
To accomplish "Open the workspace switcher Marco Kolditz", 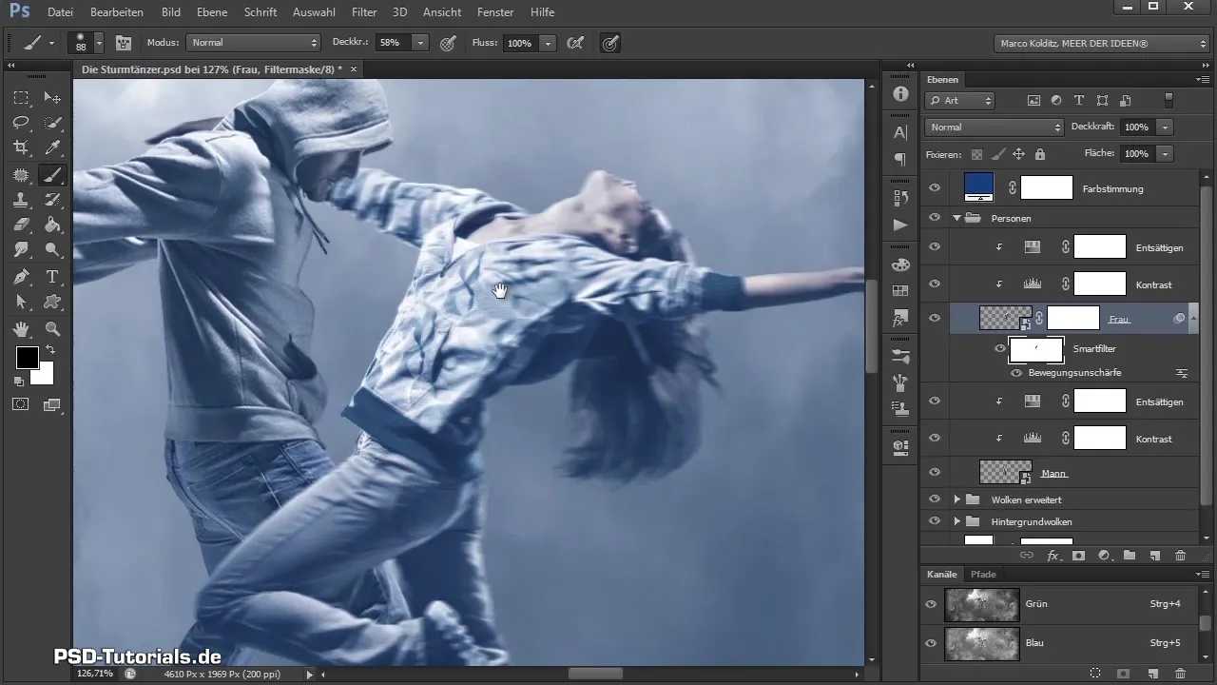I will pyautogui.click(x=1101, y=43).
